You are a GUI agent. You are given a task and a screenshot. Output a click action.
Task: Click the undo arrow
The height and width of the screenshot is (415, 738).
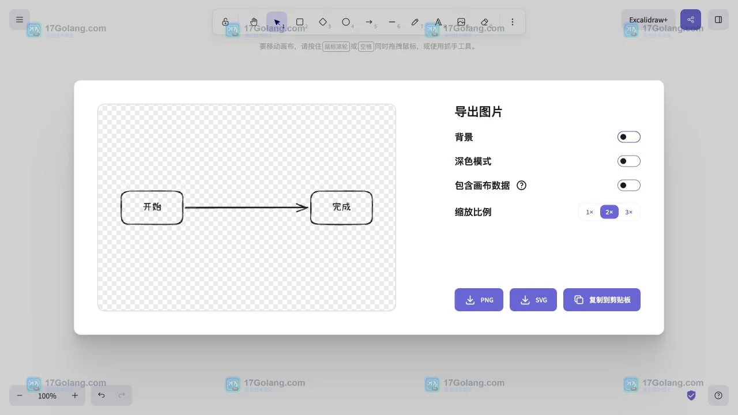tap(101, 395)
